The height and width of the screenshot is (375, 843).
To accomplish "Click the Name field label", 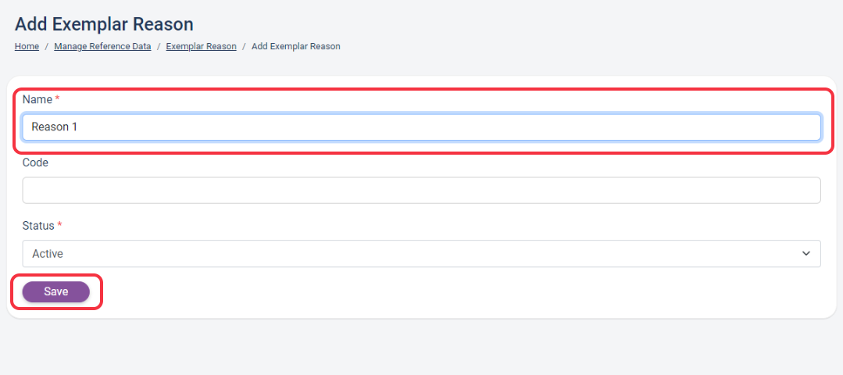I will pyautogui.click(x=37, y=99).
